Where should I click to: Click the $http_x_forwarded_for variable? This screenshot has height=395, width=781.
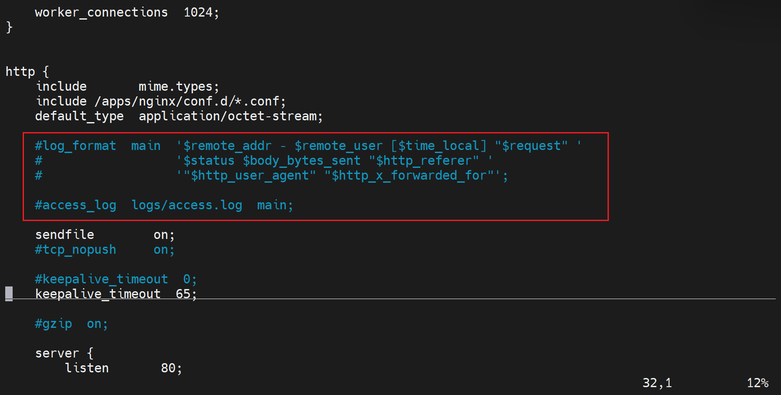click(x=412, y=175)
